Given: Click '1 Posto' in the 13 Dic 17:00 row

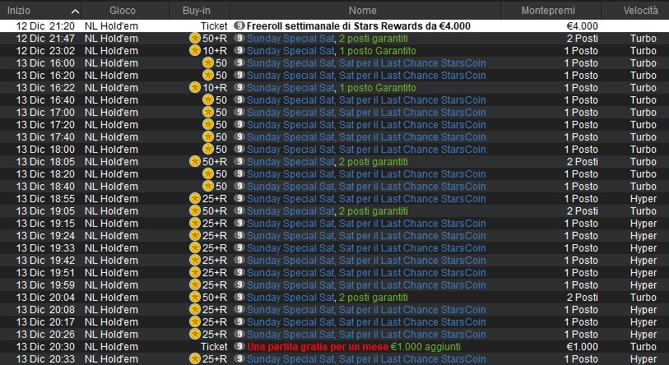Looking at the screenshot, I should pyautogui.click(x=581, y=113).
